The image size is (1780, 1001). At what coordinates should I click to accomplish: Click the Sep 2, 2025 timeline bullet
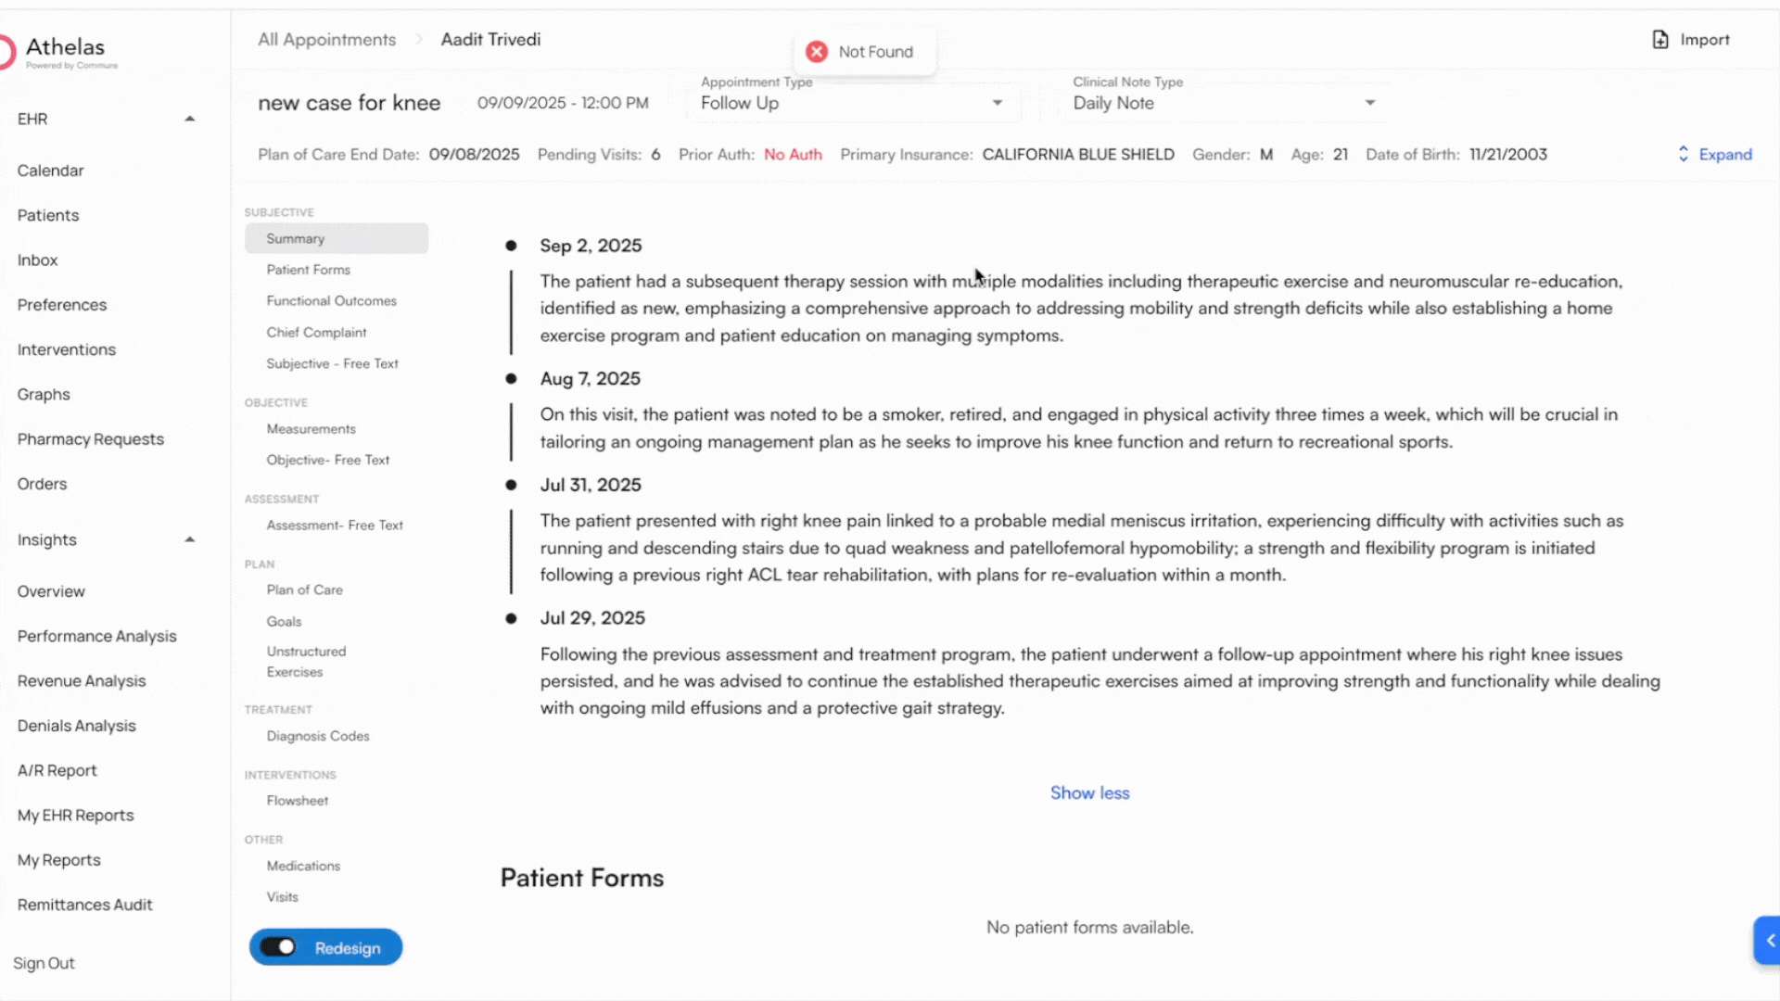(x=511, y=246)
